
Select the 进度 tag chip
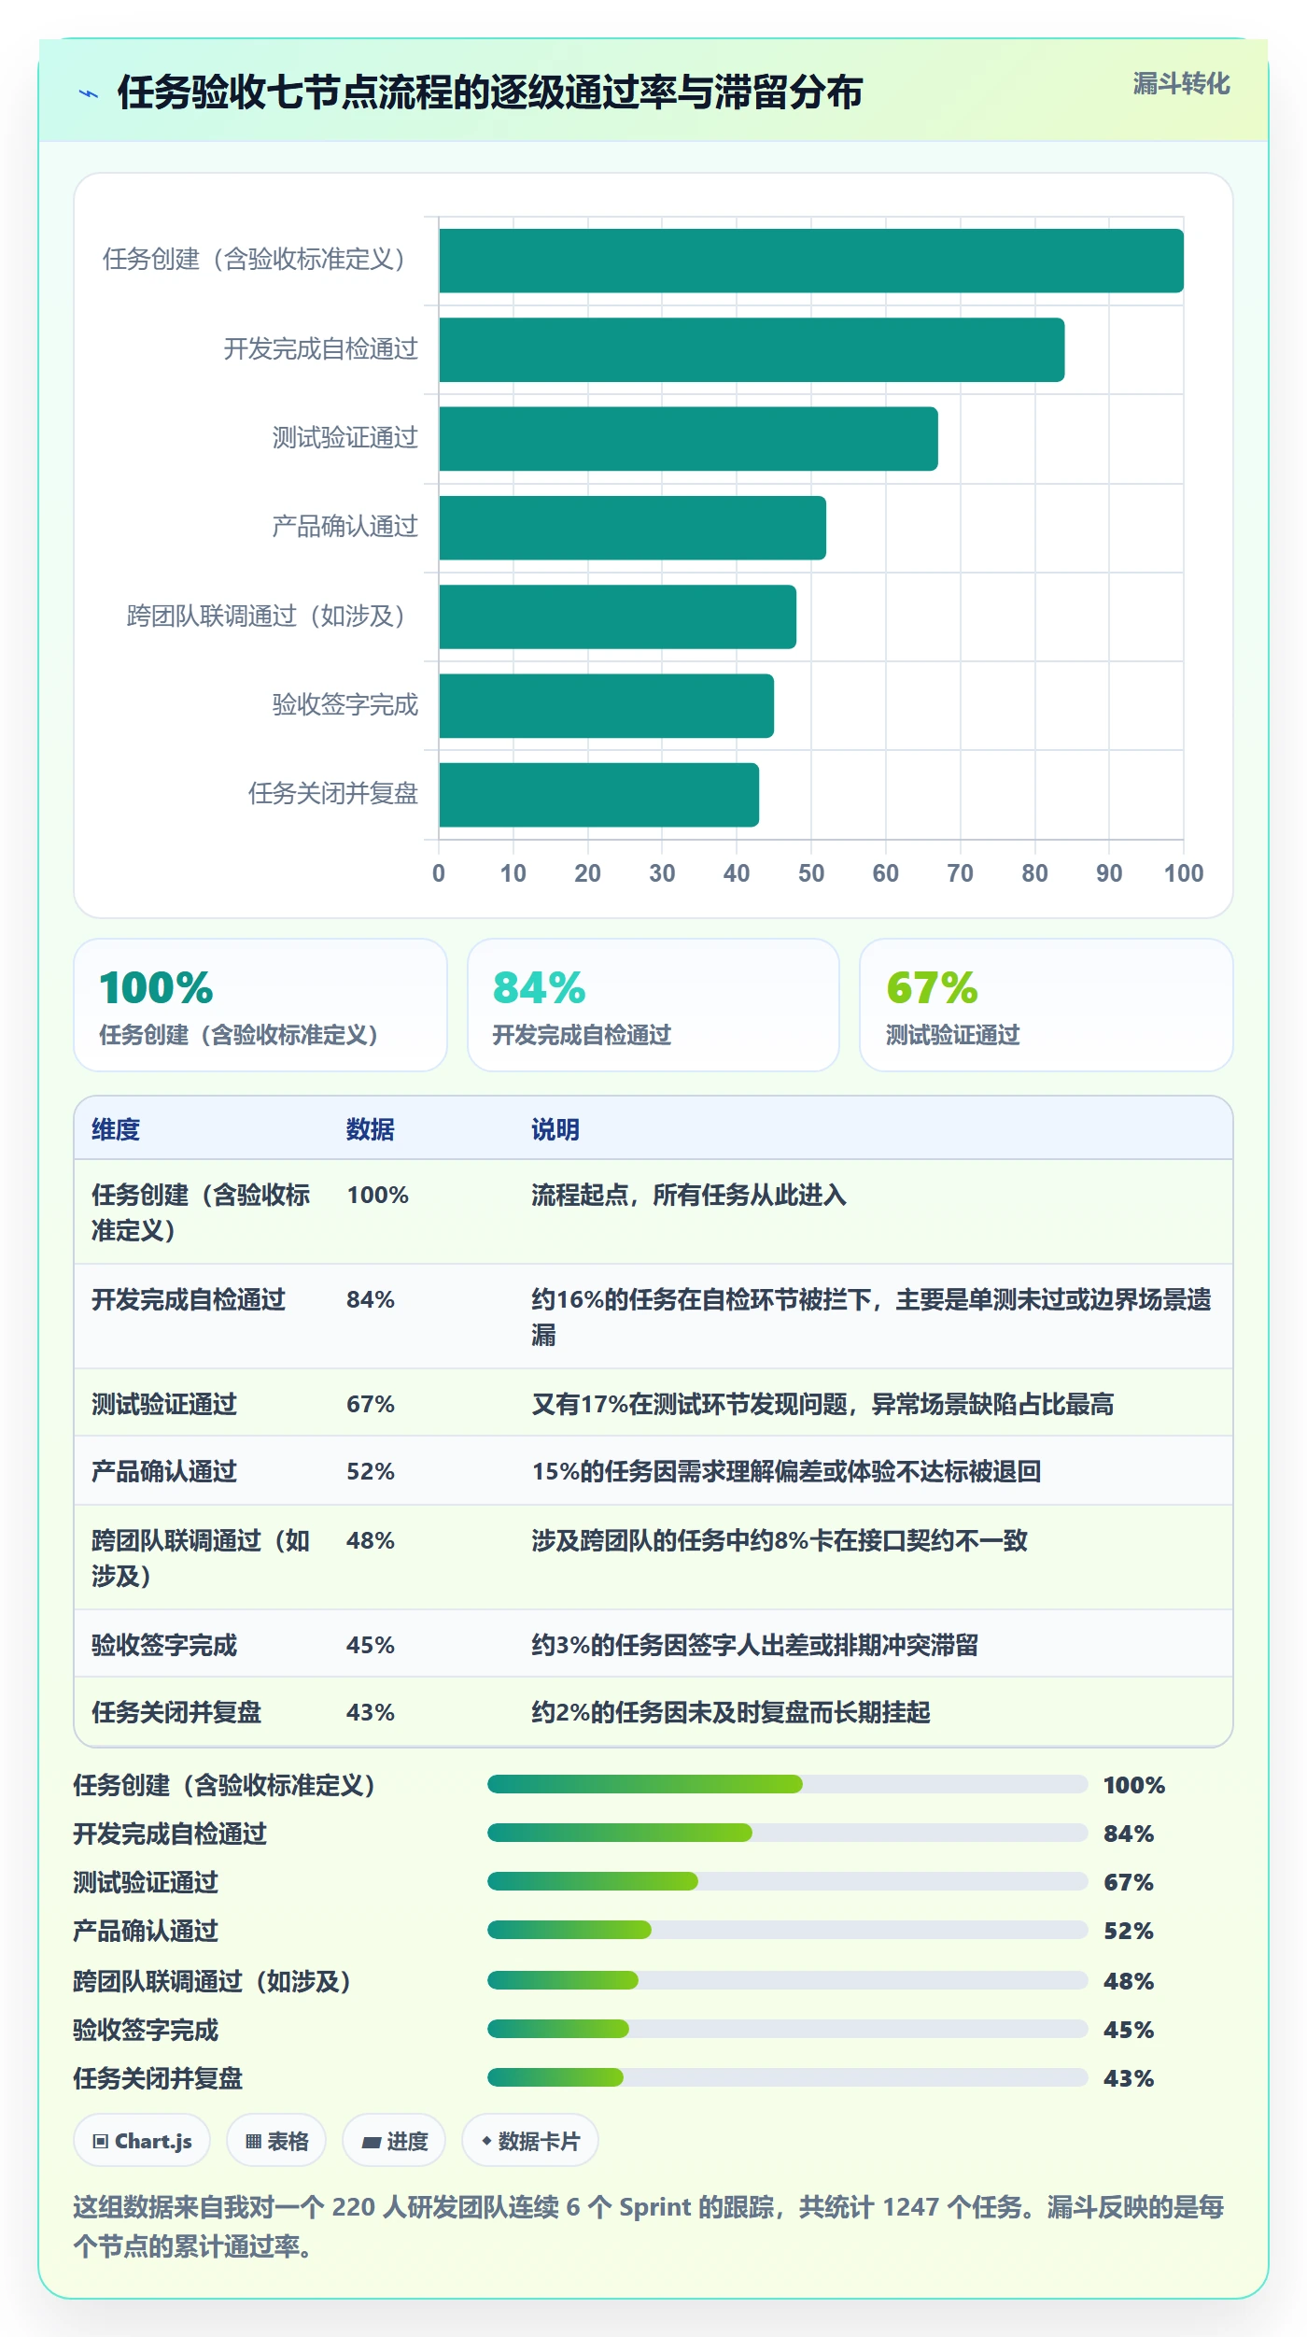(x=394, y=2141)
